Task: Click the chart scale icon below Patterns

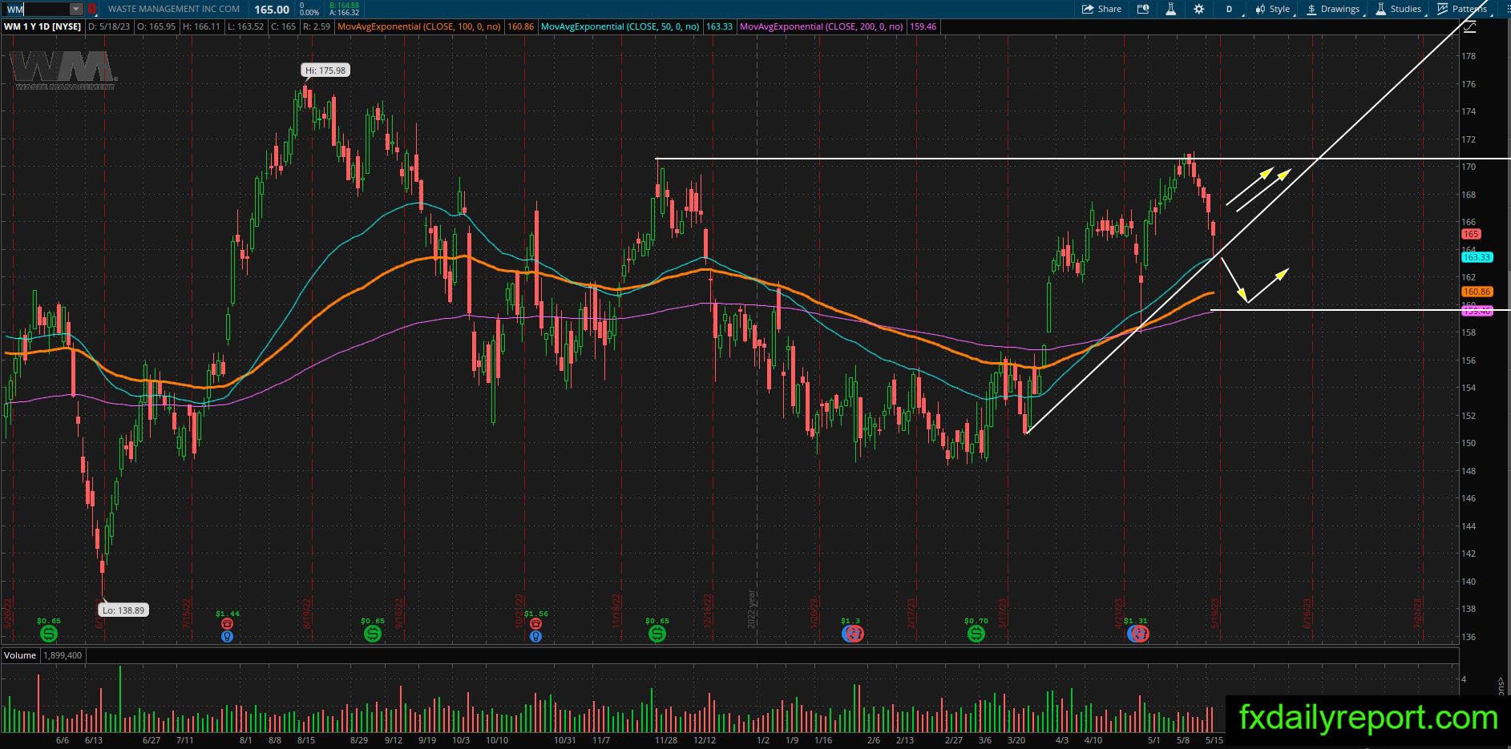Action: 1469,27
